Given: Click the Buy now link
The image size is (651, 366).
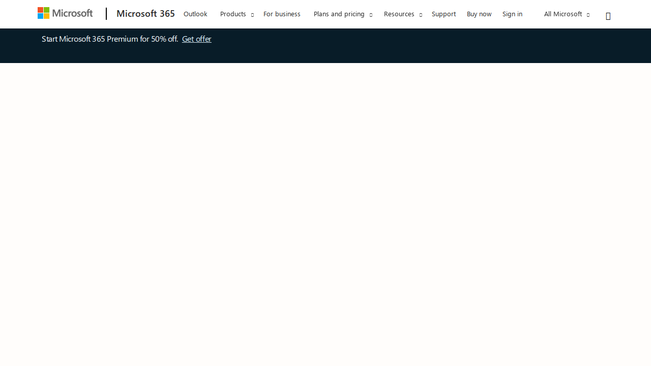Looking at the screenshot, I should point(479,14).
